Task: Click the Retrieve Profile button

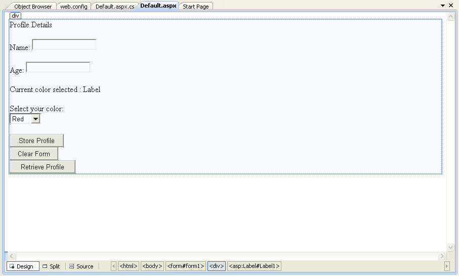Action: pos(42,167)
